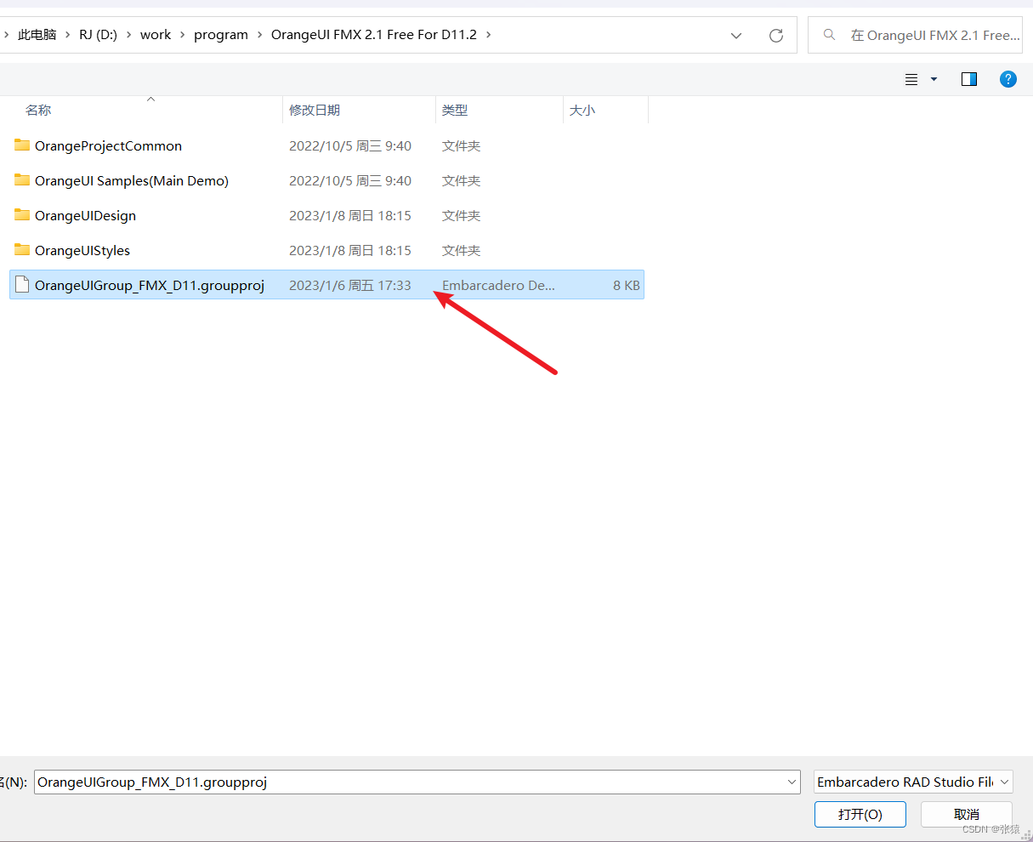Click the search magnifier icon
Screen dimensions: 1033x842
click(x=829, y=35)
